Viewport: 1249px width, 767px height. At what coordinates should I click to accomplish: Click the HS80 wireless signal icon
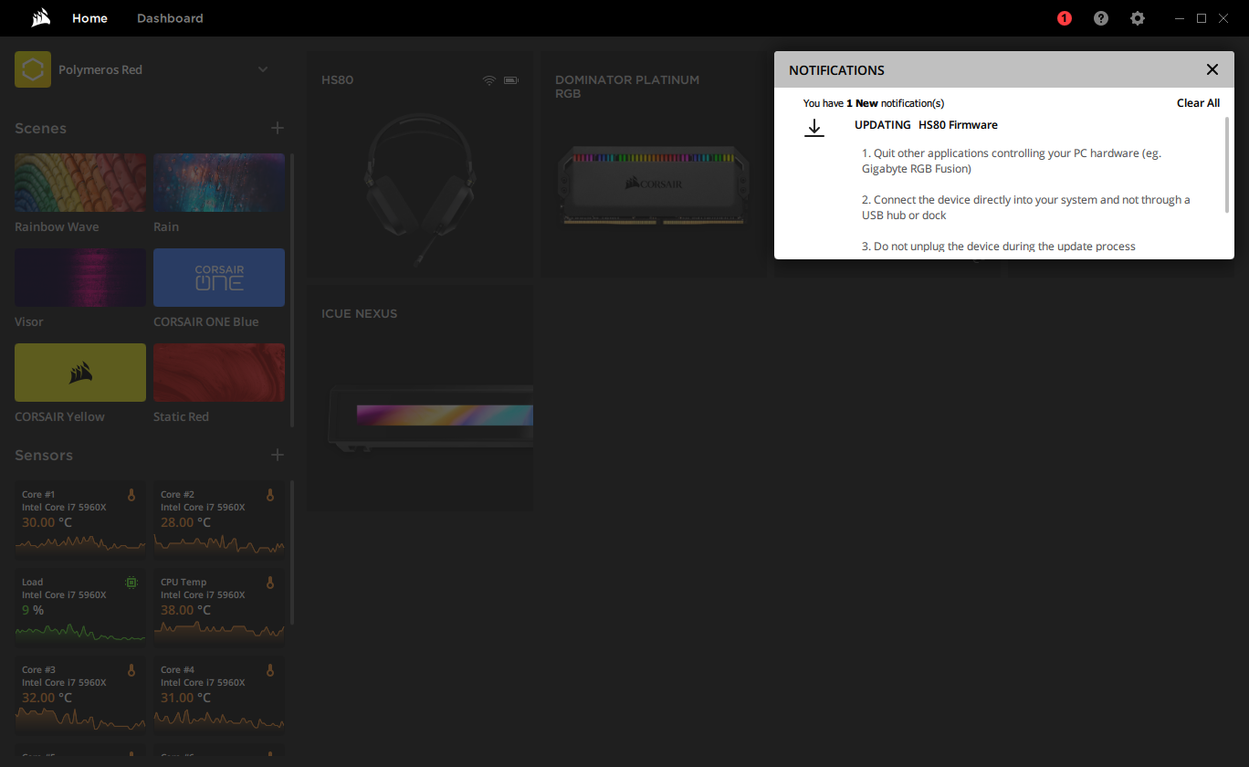pyautogui.click(x=489, y=80)
